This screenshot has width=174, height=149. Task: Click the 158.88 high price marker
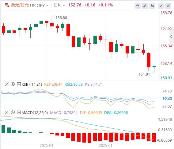tap(61, 18)
